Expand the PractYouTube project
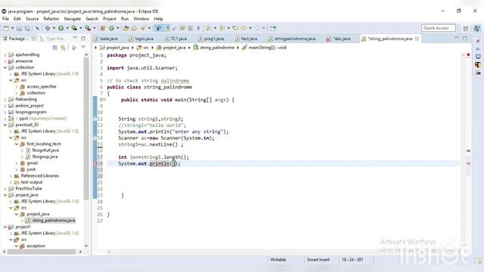 tap(5, 188)
